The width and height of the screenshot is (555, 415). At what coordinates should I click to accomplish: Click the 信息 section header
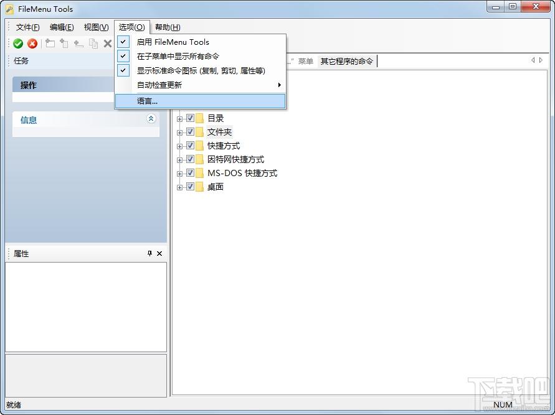click(86, 119)
